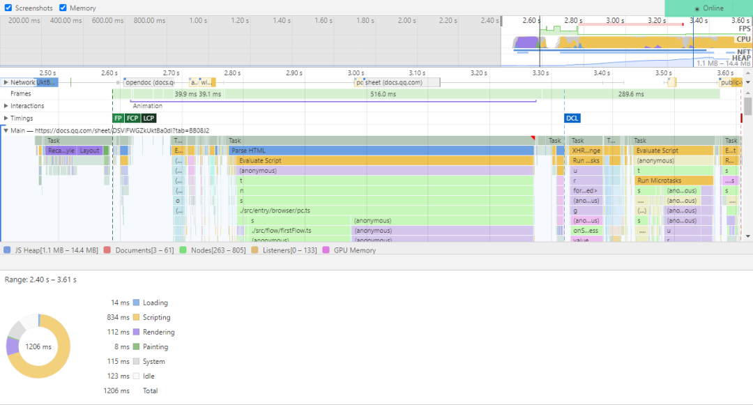This screenshot has height=405, width=753.
Task: Toggle Documents memory counter checkbox
Action: click(107, 250)
